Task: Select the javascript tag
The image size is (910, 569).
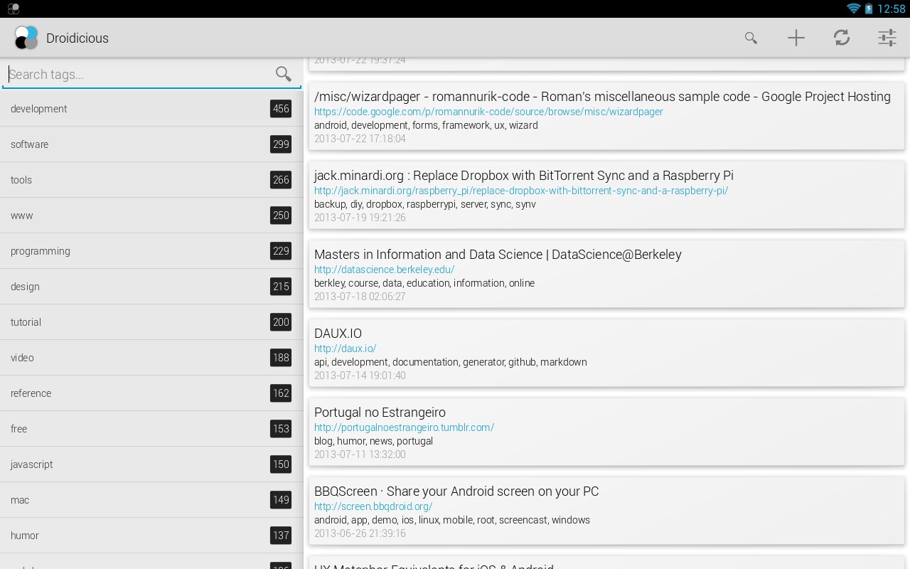Action: point(151,464)
